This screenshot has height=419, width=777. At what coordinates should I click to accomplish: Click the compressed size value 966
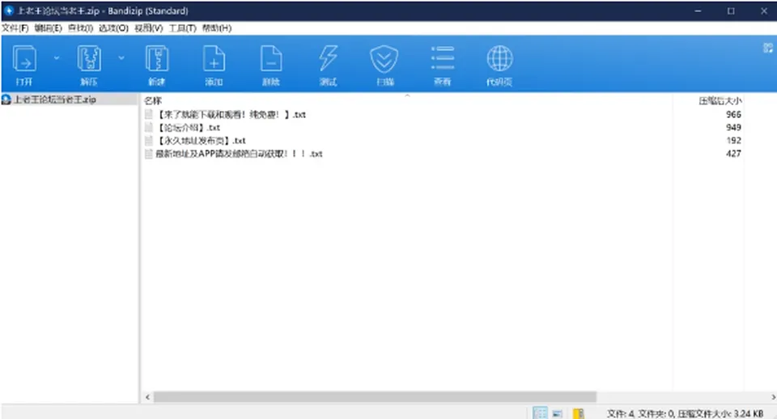[x=733, y=114]
